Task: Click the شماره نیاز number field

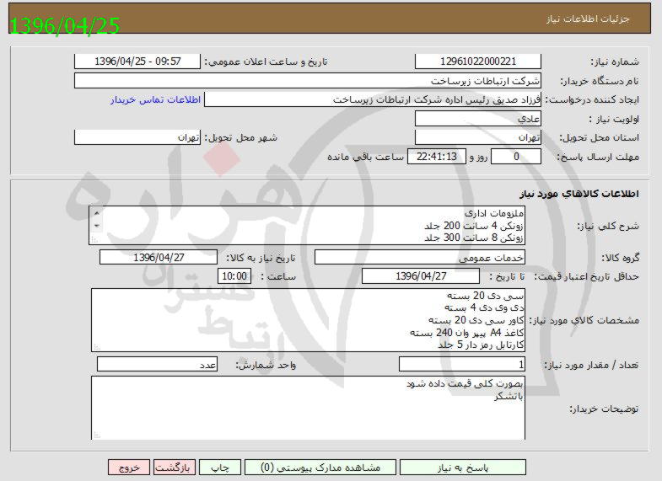Action: coord(478,61)
